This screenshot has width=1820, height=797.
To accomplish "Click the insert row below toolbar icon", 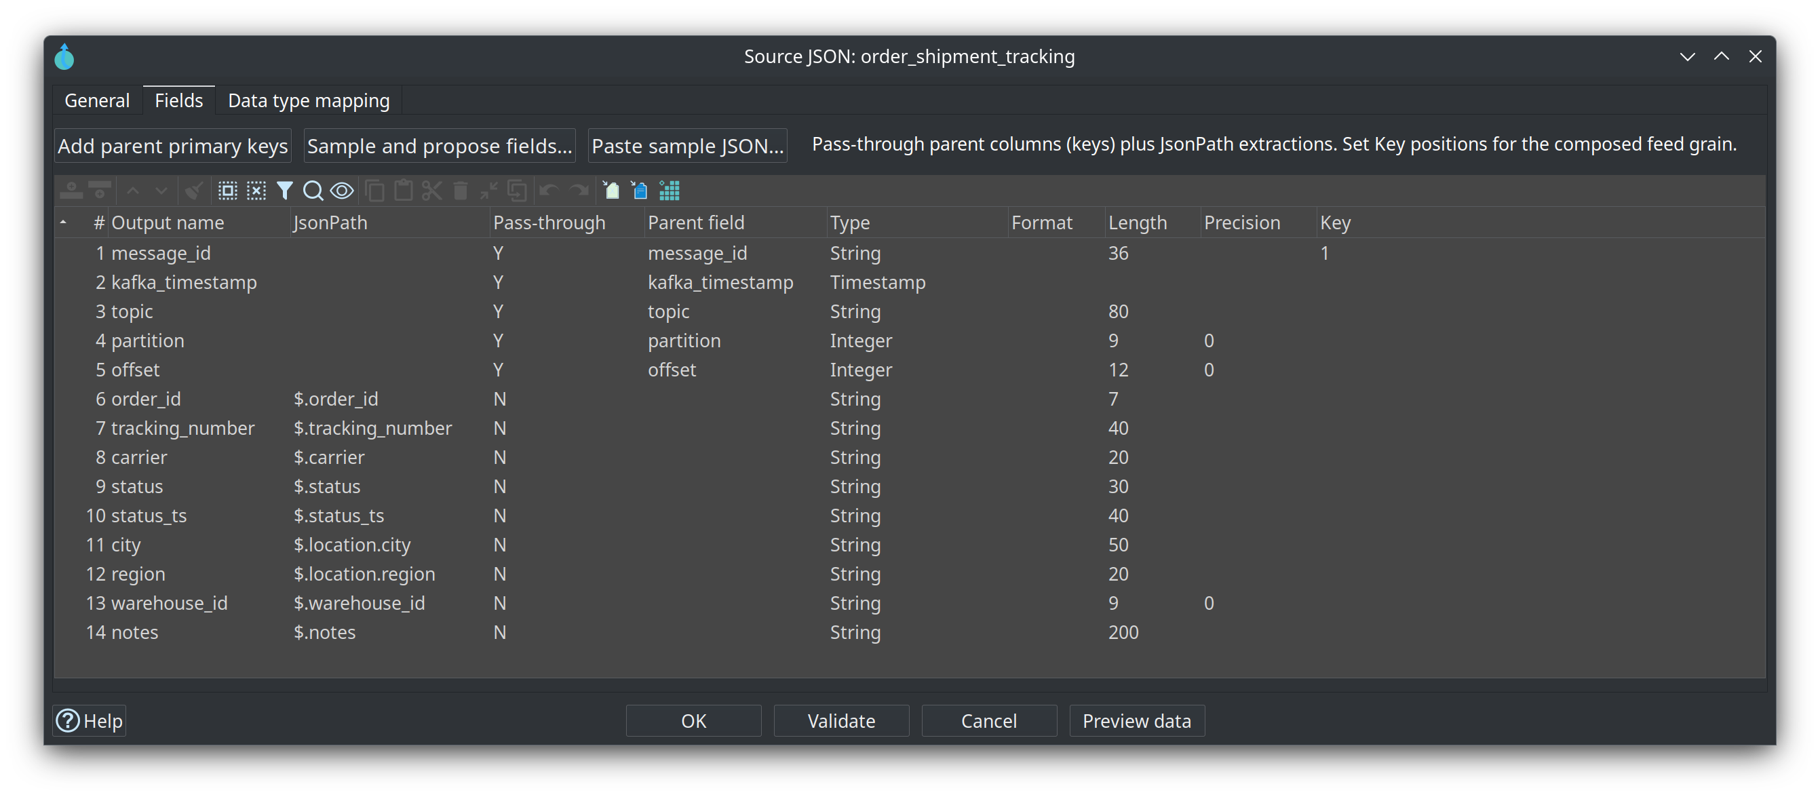I will click(100, 190).
